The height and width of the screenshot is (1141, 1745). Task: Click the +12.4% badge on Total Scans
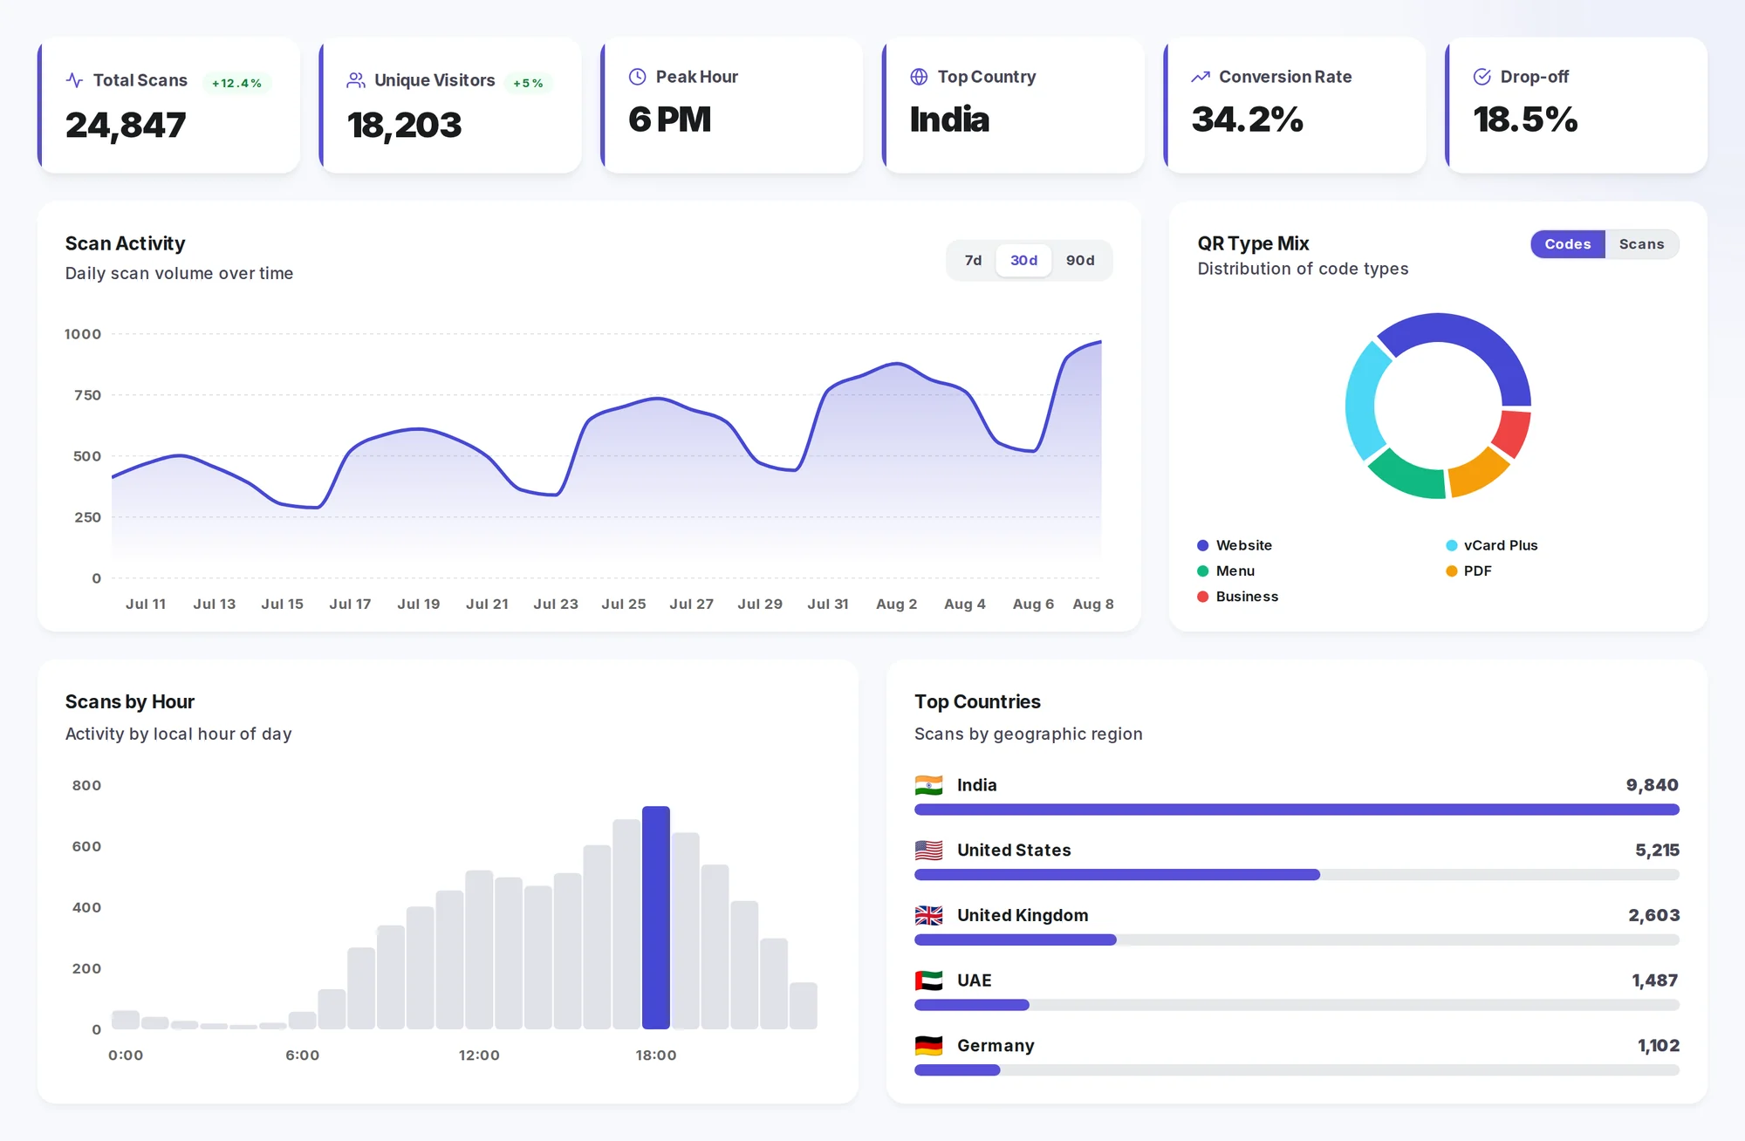click(236, 83)
